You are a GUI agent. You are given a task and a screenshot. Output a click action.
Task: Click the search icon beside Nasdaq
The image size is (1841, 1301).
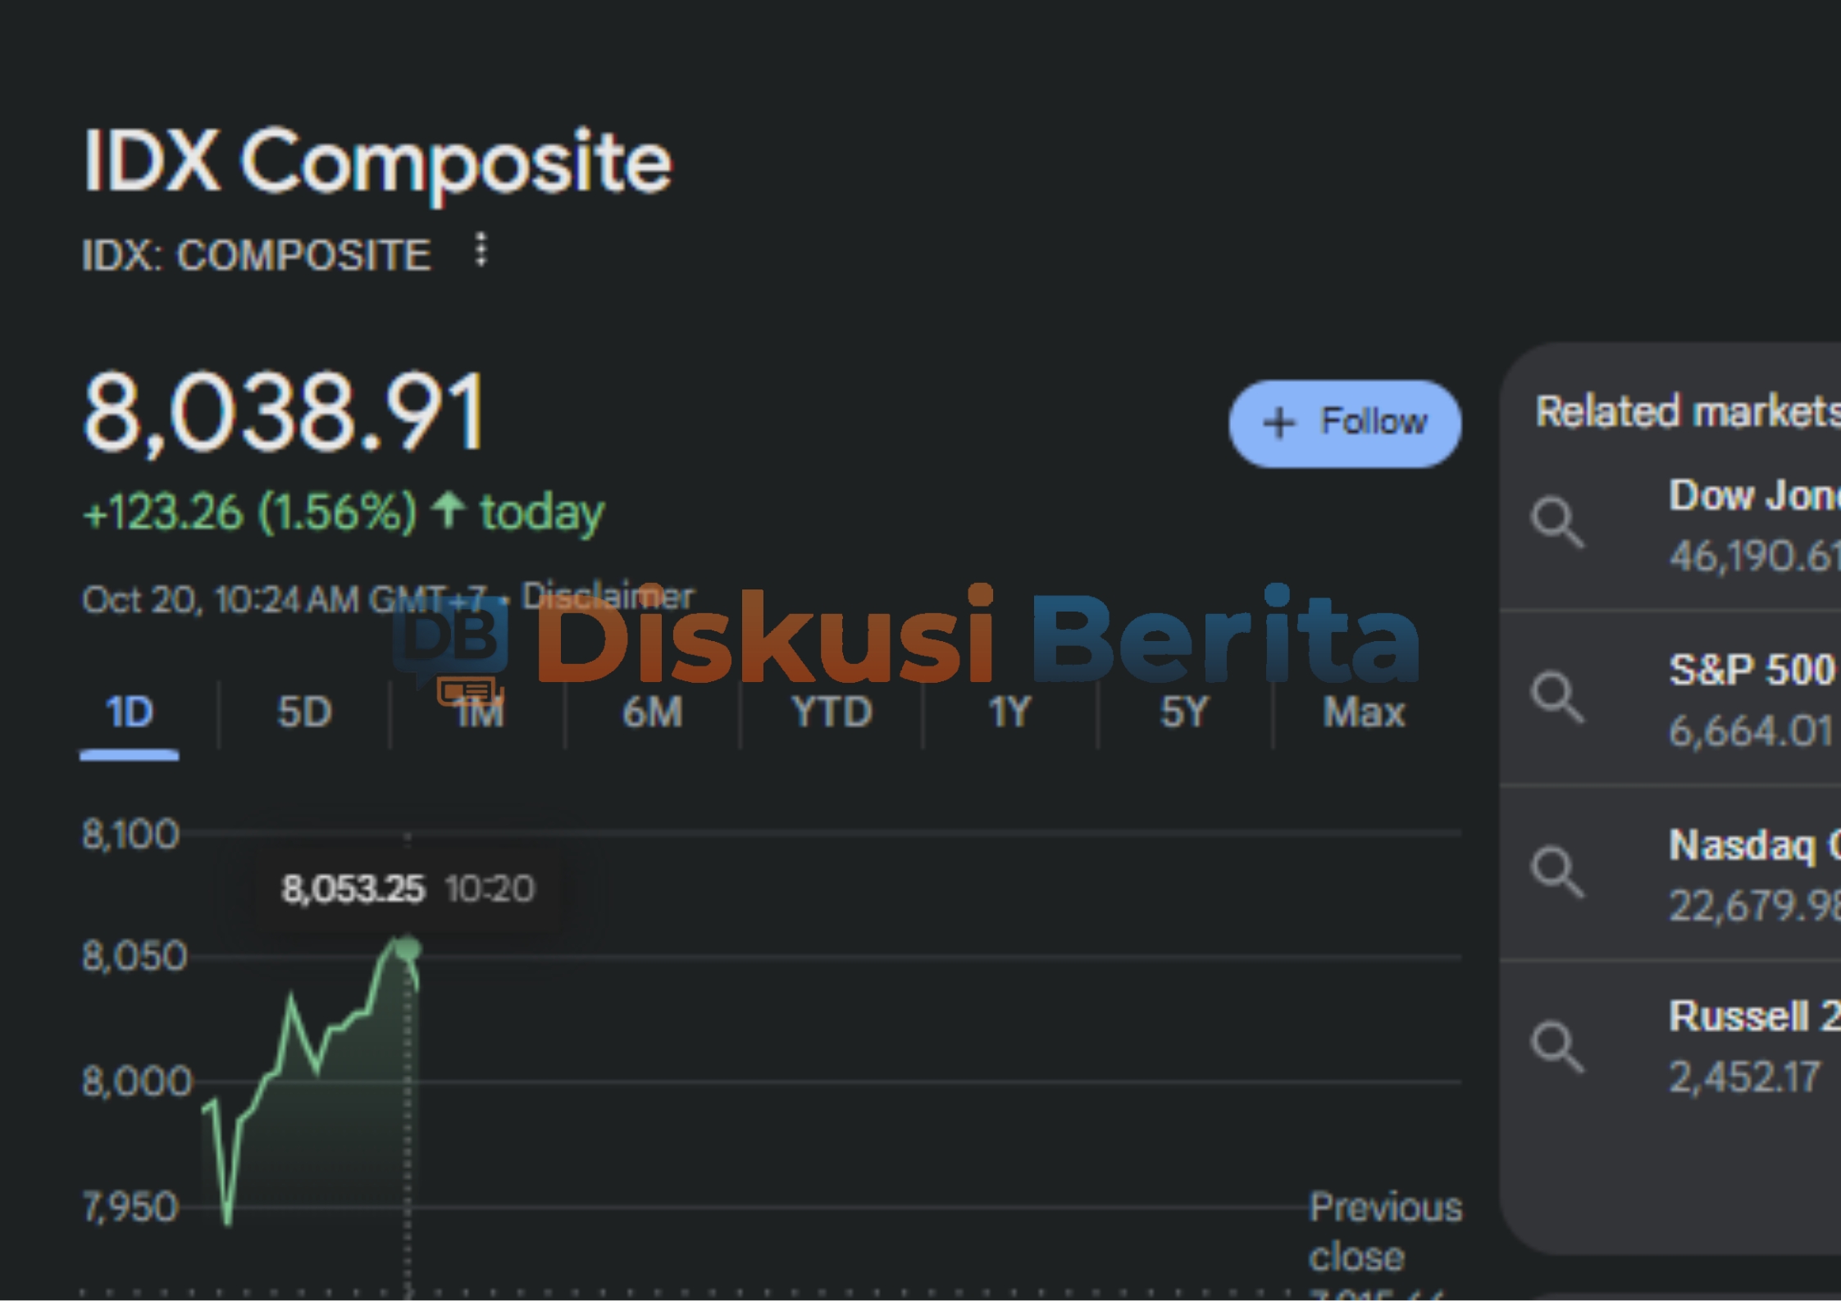coord(1556,872)
